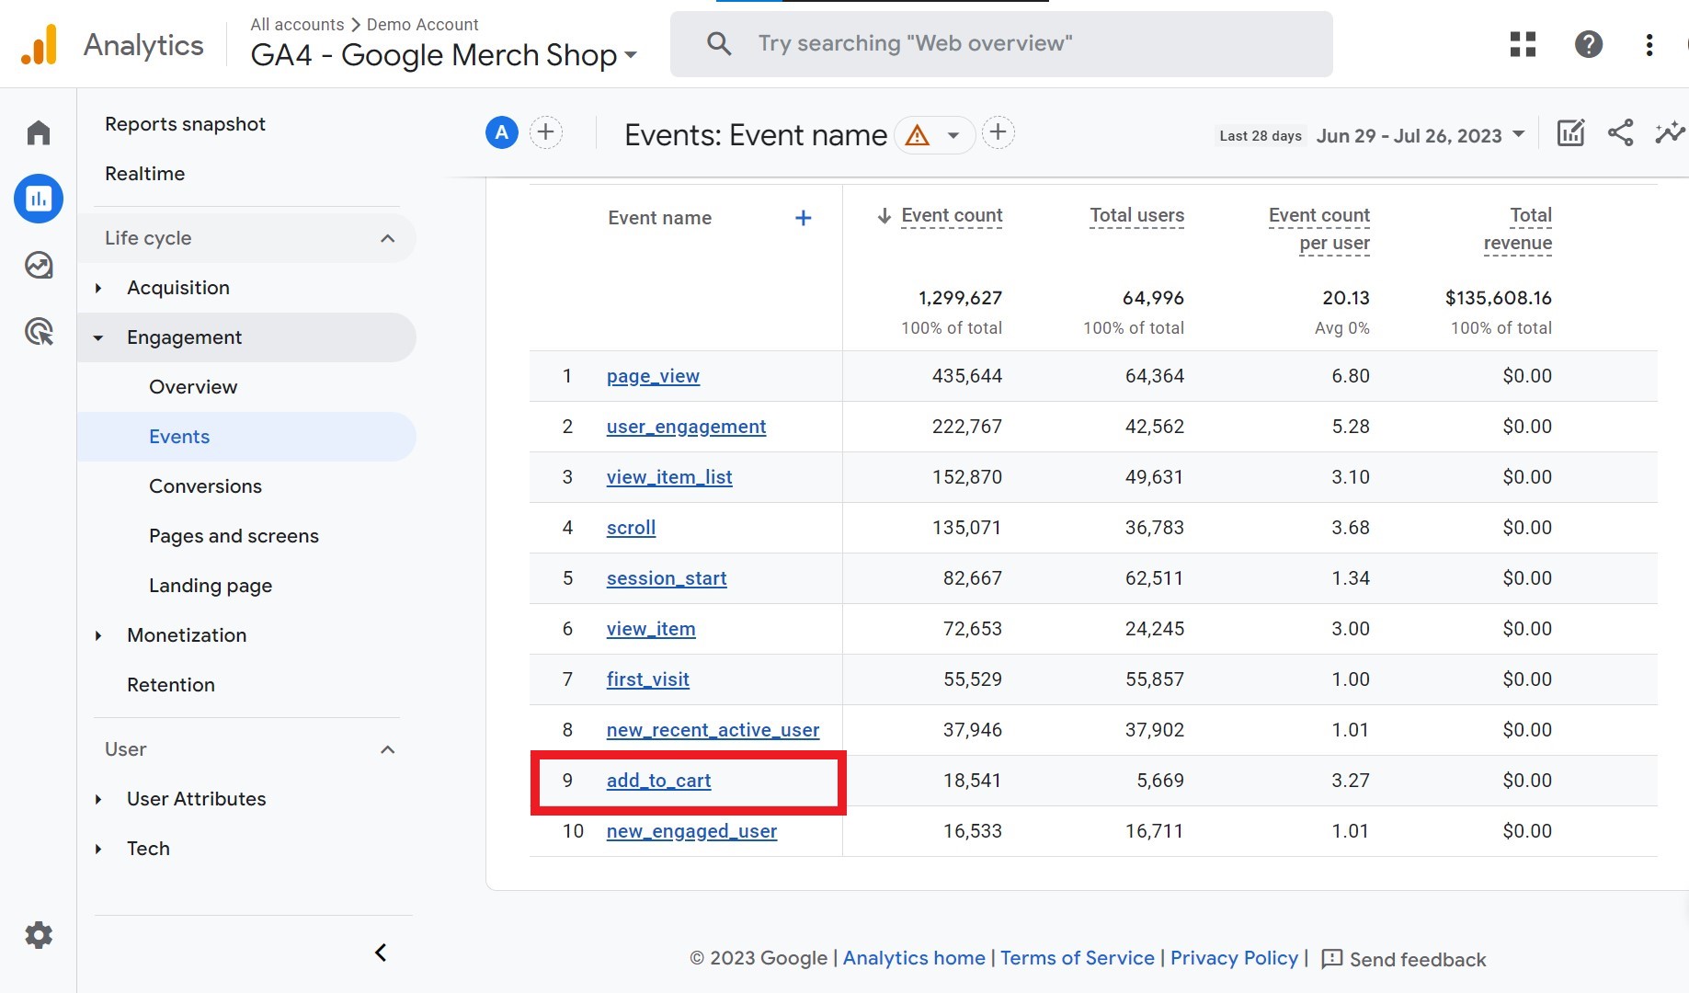Add a filter with plus after report title

click(999, 133)
